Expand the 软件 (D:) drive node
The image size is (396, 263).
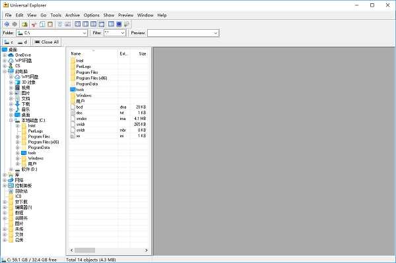click(11, 169)
